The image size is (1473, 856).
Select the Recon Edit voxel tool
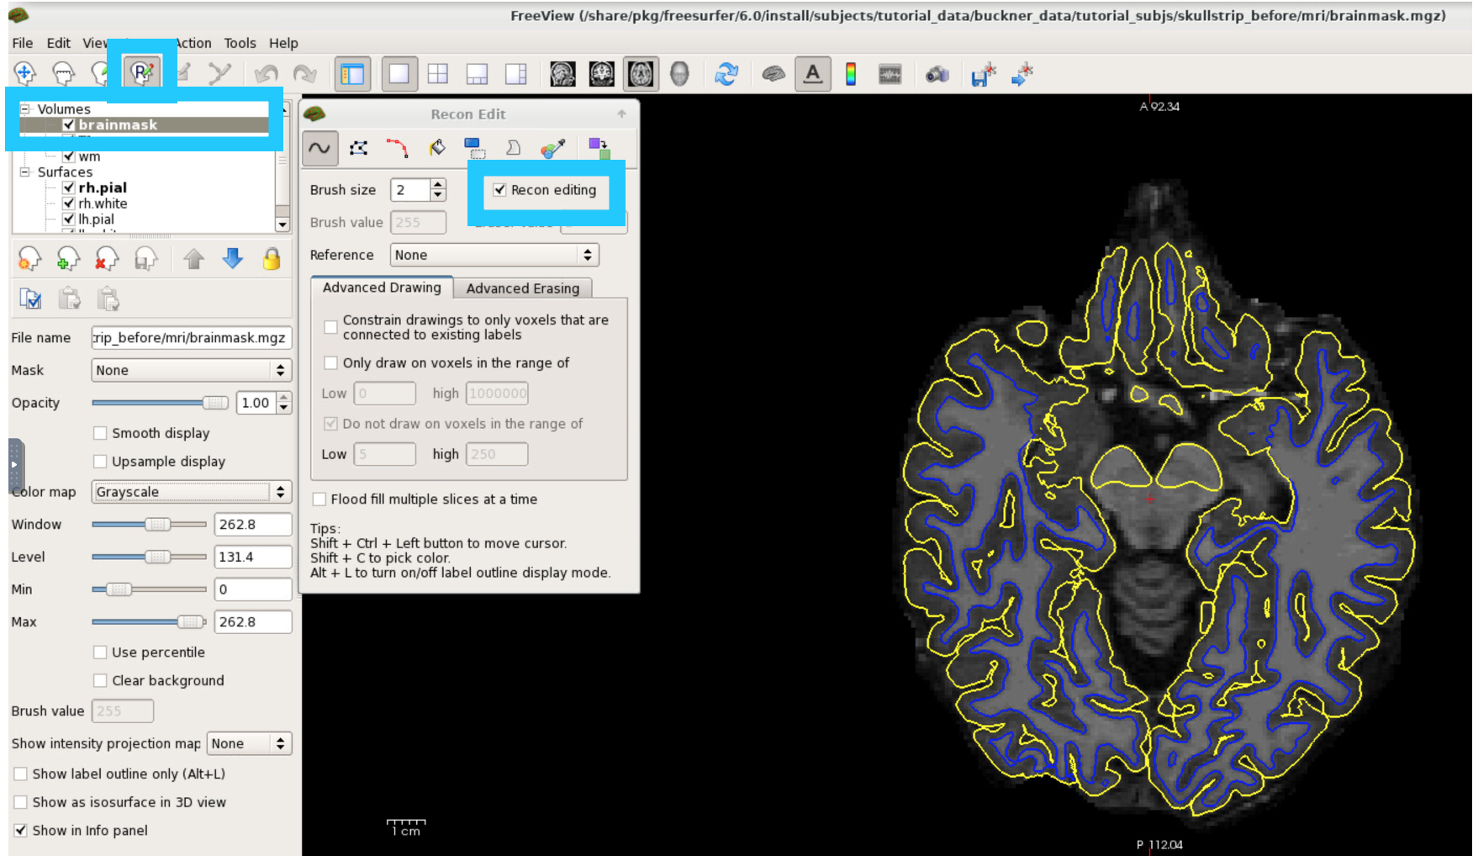click(140, 73)
